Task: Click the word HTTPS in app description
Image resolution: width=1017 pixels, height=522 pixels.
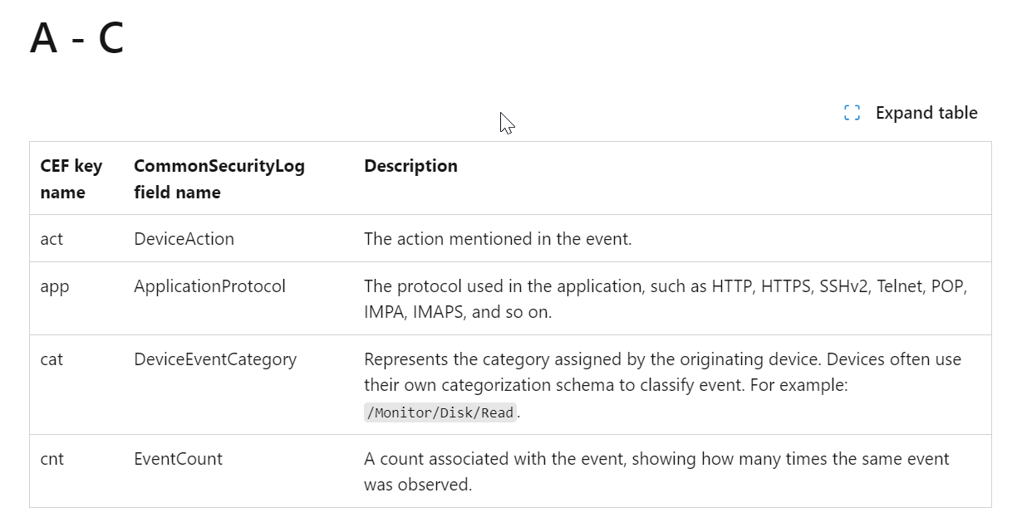Action: (x=785, y=286)
